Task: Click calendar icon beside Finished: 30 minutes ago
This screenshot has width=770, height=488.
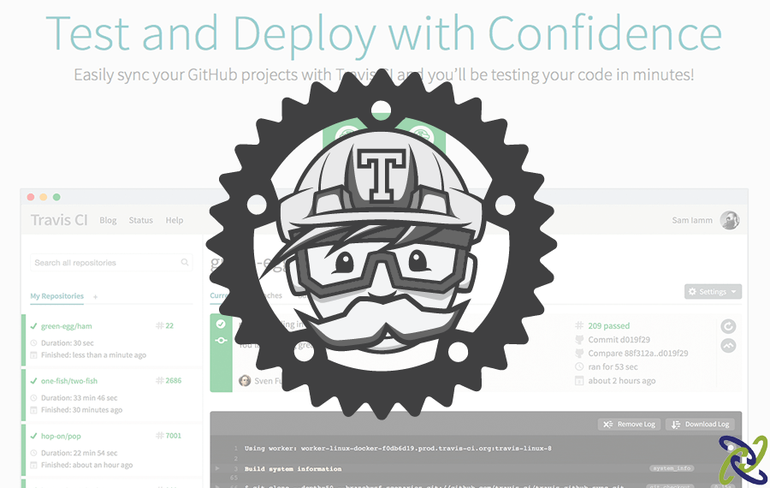Action: click(34, 410)
